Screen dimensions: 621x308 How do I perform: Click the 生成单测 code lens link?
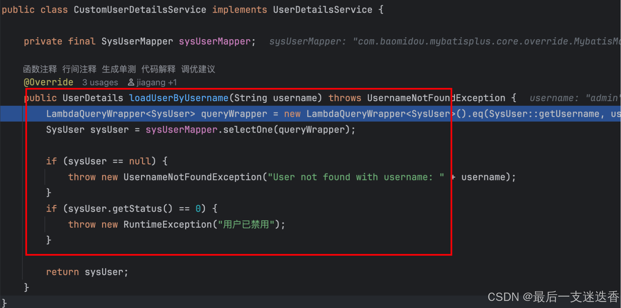click(119, 69)
